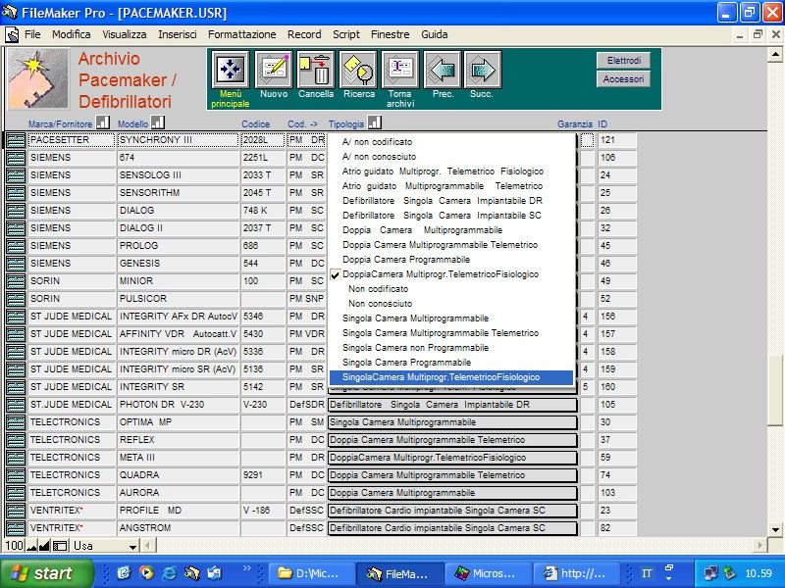This screenshot has height=588, width=785.
Task: Create a new record with Nuovo icon
Action: pyautogui.click(x=274, y=71)
